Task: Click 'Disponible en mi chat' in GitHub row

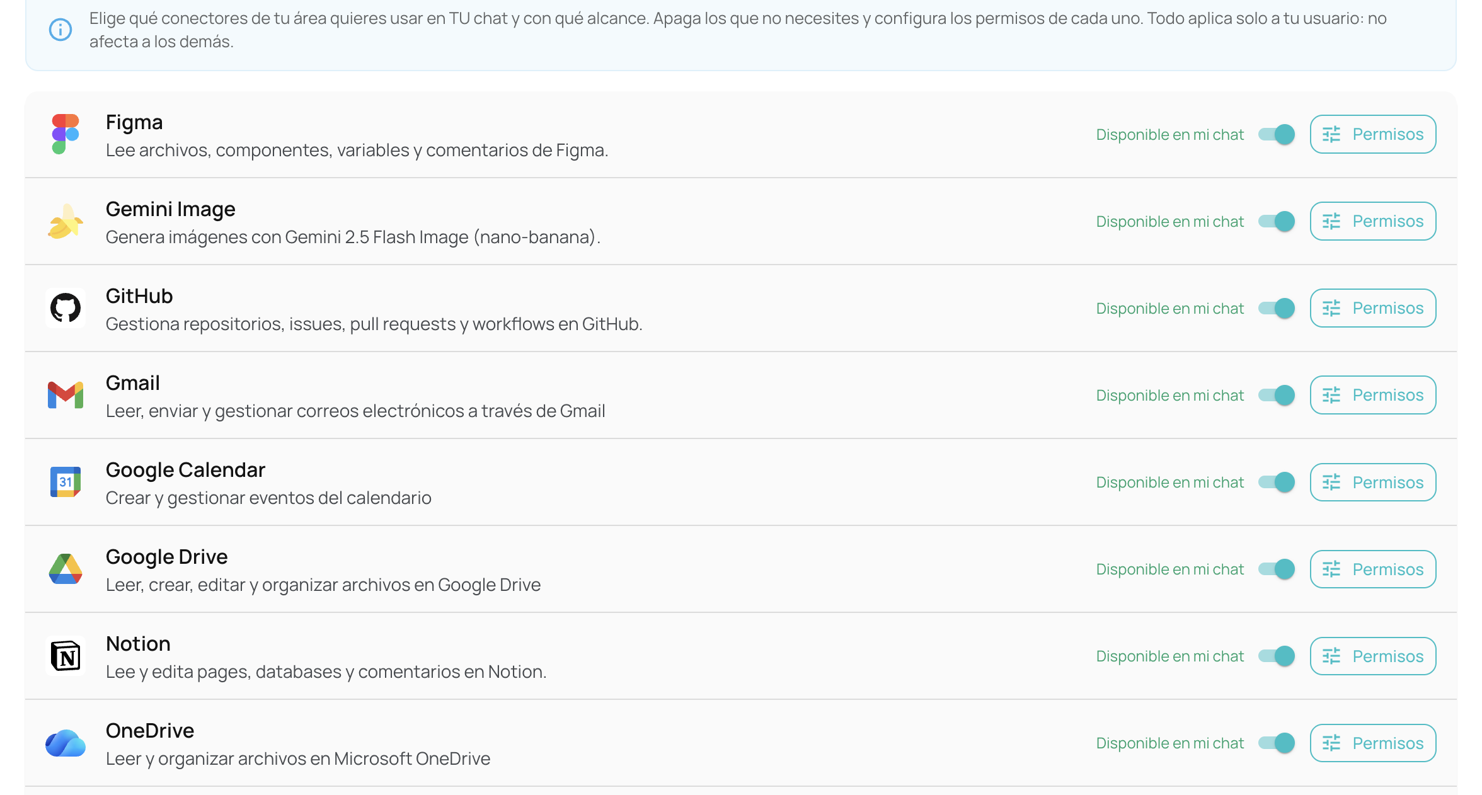Action: [1169, 308]
